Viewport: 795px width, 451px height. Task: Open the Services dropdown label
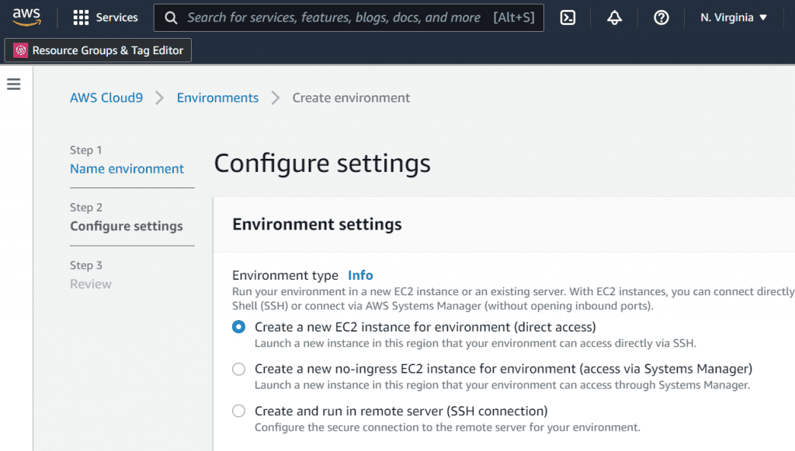tap(116, 17)
